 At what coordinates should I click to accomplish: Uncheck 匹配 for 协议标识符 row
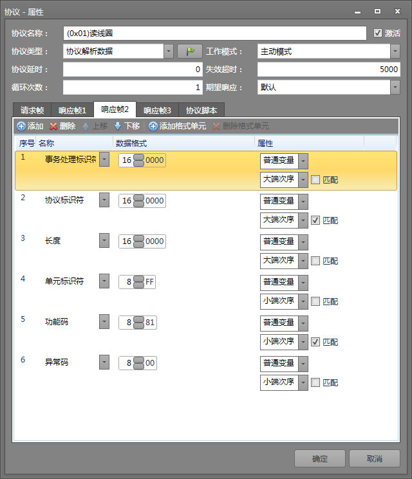coord(315,220)
